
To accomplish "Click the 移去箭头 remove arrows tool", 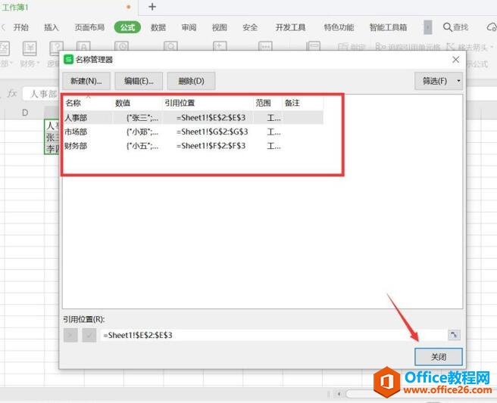I will [x=470, y=47].
